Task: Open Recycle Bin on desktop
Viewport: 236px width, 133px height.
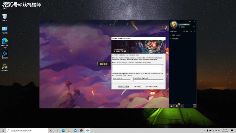Action: click(x=5, y=17)
